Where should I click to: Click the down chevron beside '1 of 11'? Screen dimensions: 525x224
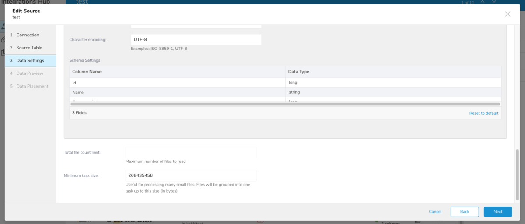pos(494,2)
